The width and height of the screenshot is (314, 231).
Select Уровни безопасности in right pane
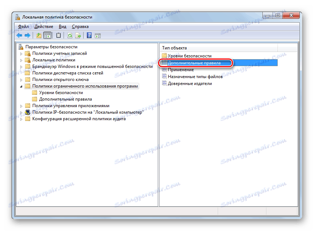(x=189, y=56)
